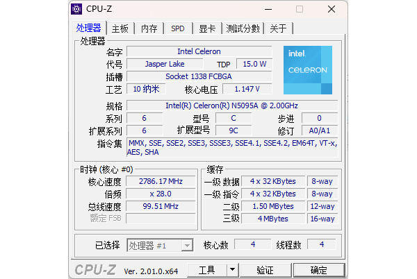Click the 名字 field showing Intel Celeron
417x279 pixels.
coord(199,51)
